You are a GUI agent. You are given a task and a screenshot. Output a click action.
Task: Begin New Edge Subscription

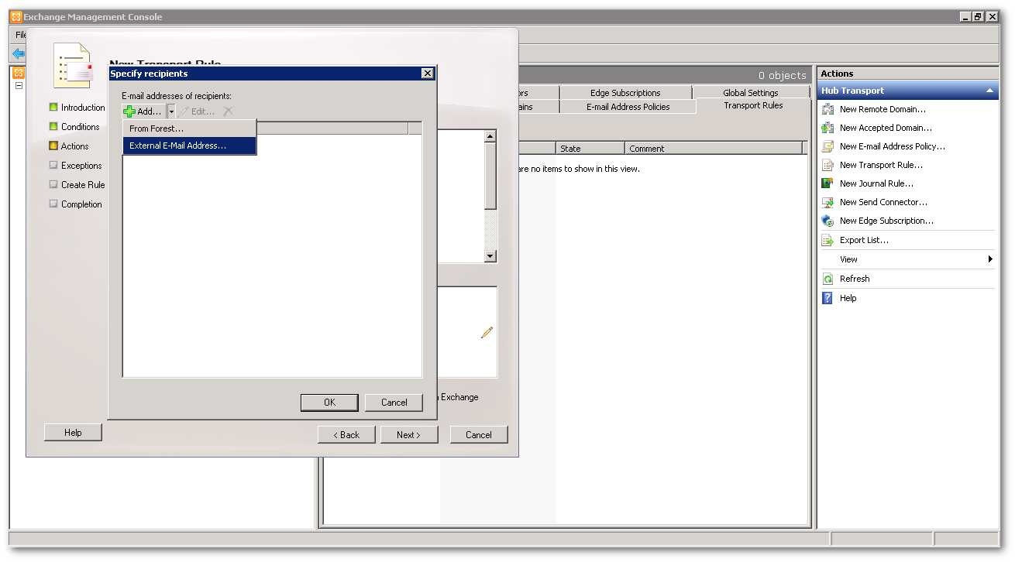click(886, 220)
